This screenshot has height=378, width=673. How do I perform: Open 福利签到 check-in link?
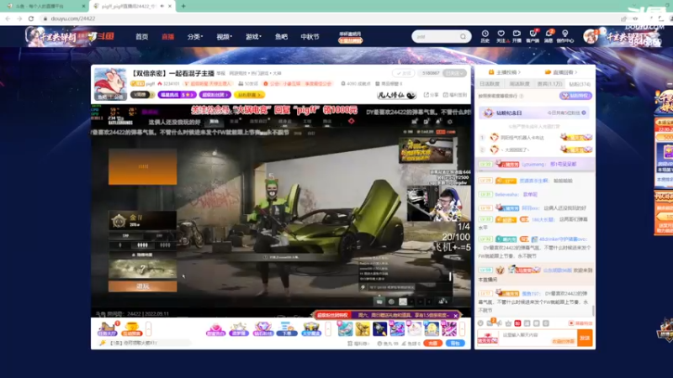coord(454,95)
